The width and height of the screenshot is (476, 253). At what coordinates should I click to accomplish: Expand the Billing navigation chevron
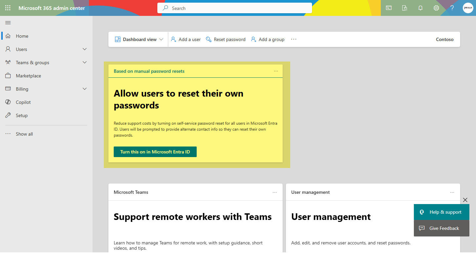point(85,89)
